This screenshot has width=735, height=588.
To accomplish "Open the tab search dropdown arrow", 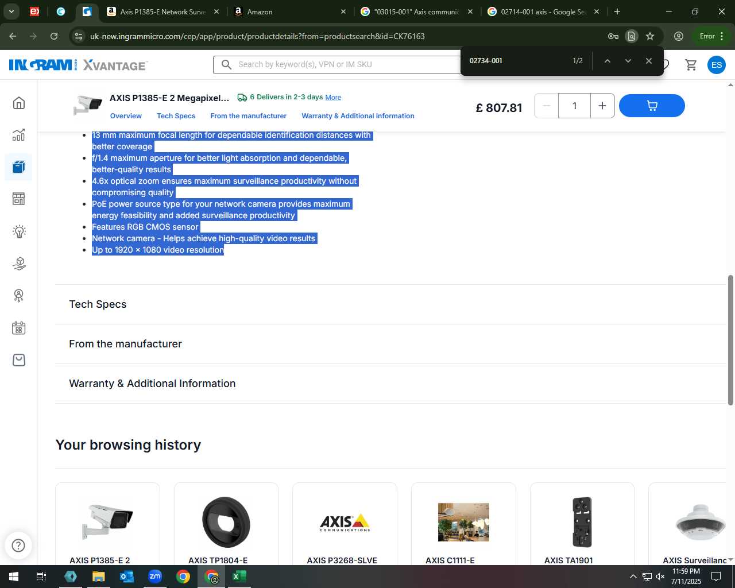I will (11, 11).
